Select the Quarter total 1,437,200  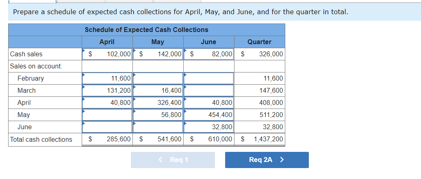260,139
